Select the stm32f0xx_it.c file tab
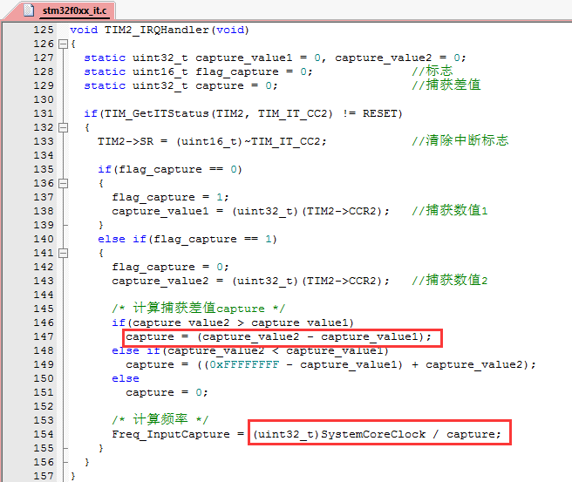This screenshot has height=482, width=572. [x=74, y=10]
